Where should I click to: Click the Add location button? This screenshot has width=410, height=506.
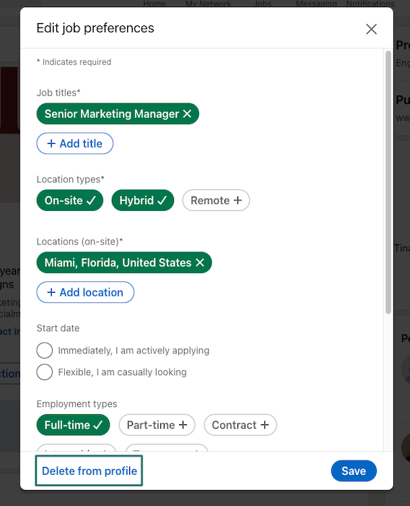(85, 292)
